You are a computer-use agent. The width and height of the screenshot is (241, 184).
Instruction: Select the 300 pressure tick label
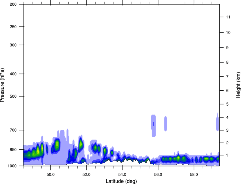[13, 45]
